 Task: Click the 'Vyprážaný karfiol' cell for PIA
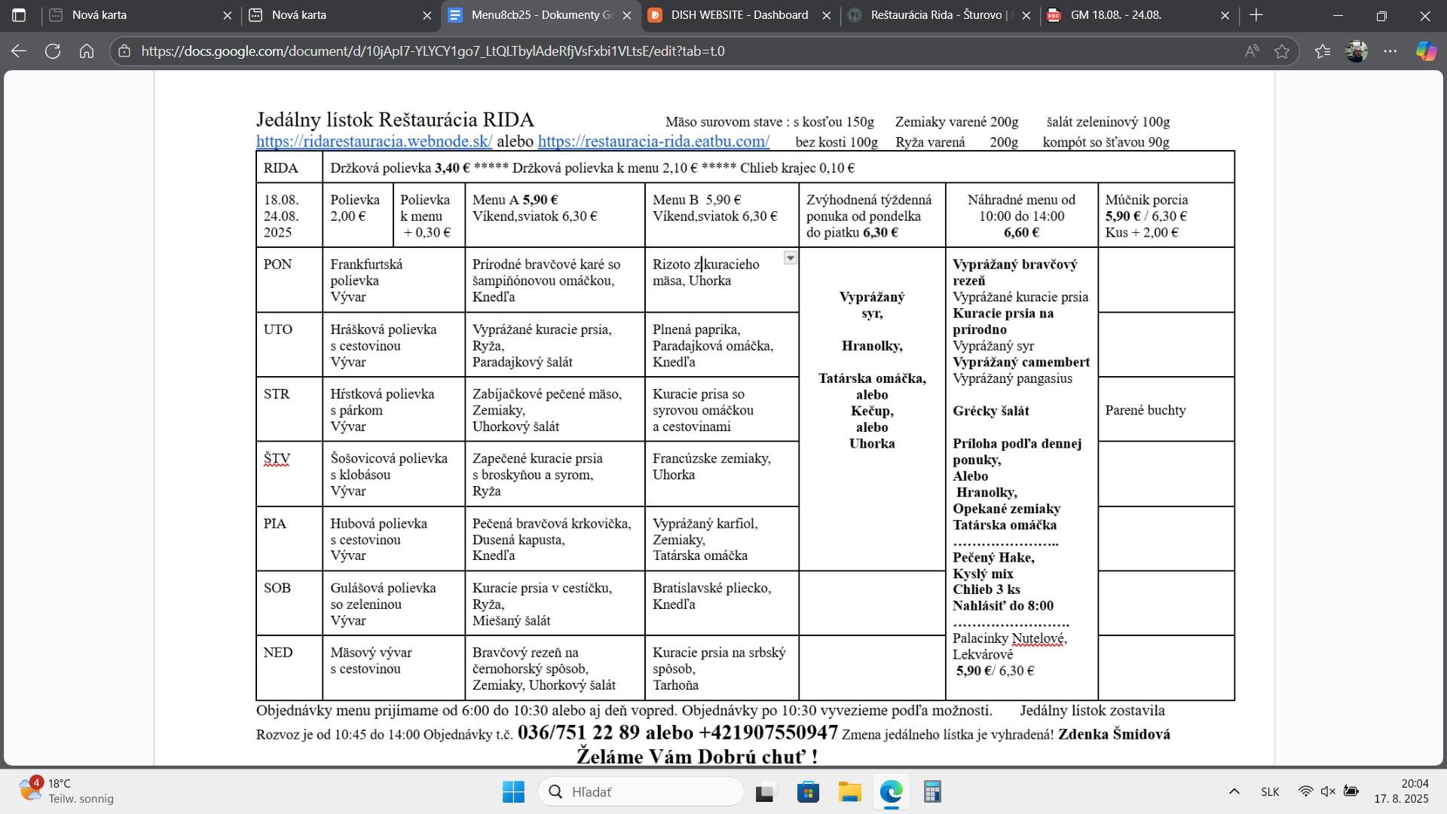pos(721,539)
